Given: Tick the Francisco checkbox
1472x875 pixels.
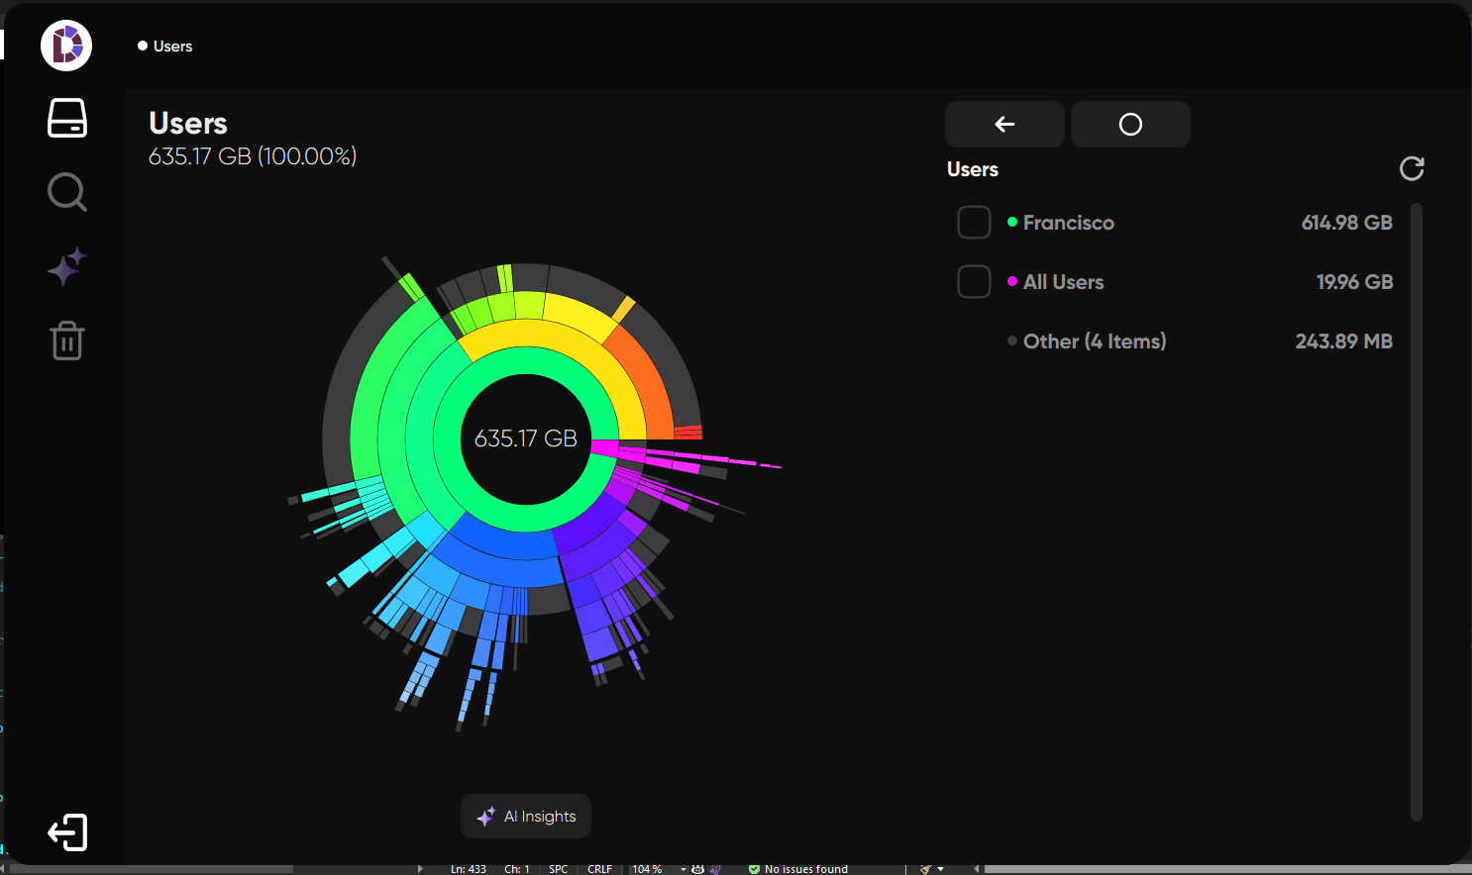Looking at the screenshot, I should 974,223.
